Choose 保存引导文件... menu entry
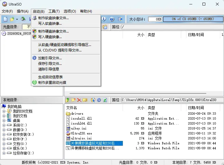Viewport: 224px width, 165px height. click(x=66, y=64)
